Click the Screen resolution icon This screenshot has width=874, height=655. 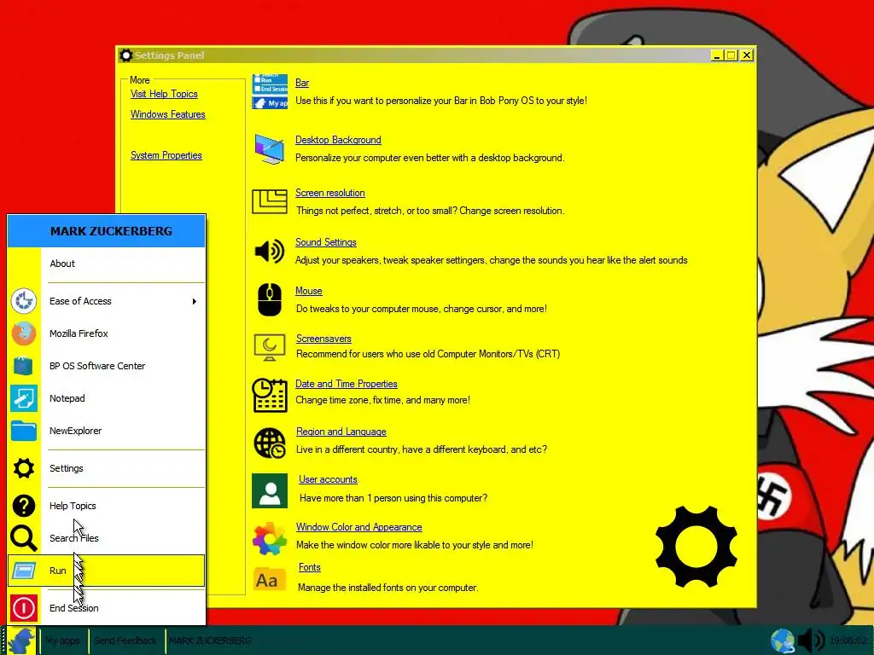[270, 201]
